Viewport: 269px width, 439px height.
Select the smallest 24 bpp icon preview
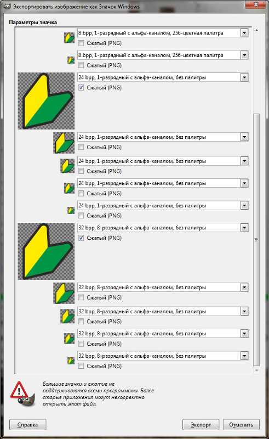pos(71,210)
